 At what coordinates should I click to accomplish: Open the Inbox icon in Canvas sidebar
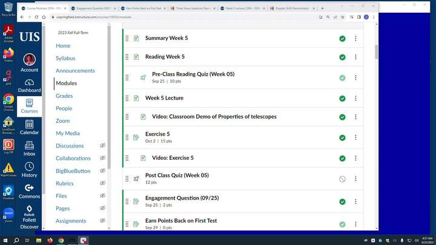point(29,148)
